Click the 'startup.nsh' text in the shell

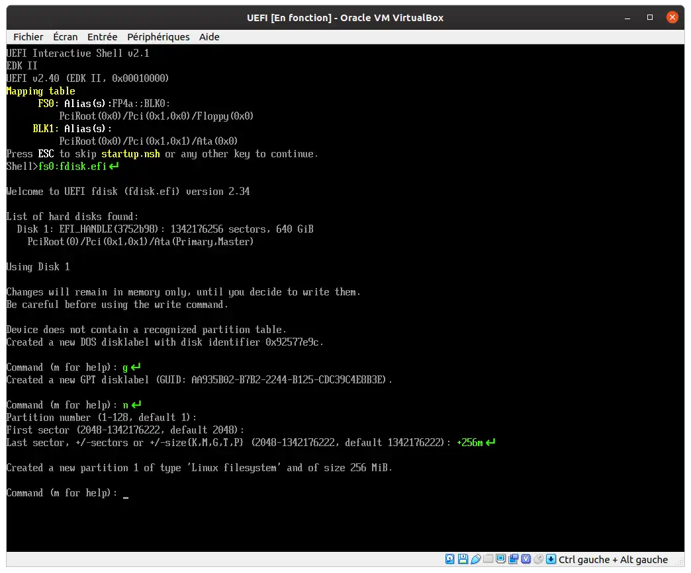tap(130, 154)
